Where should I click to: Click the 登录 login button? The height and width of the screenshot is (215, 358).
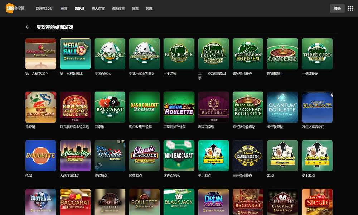337,9
